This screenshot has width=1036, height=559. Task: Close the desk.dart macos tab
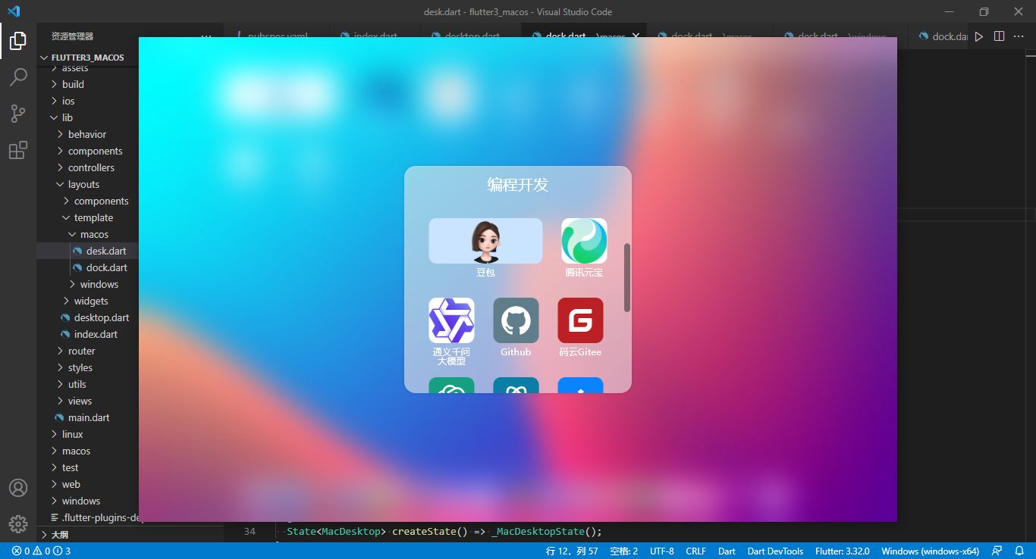(x=636, y=36)
